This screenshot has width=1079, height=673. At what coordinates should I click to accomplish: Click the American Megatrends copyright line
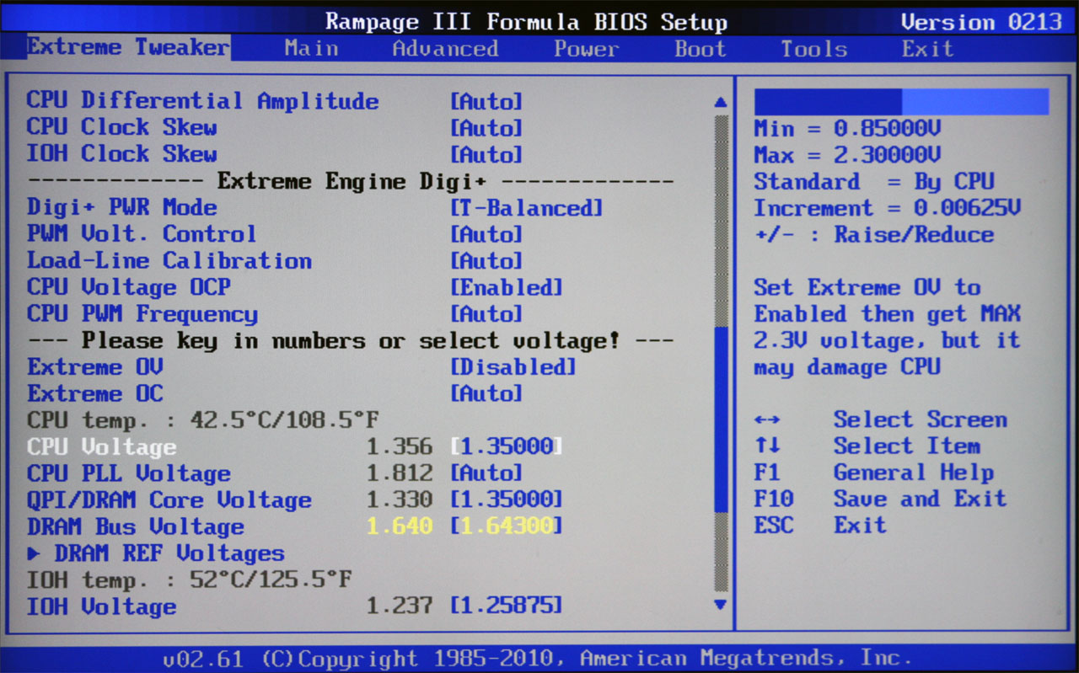pyautogui.click(x=537, y=658)
